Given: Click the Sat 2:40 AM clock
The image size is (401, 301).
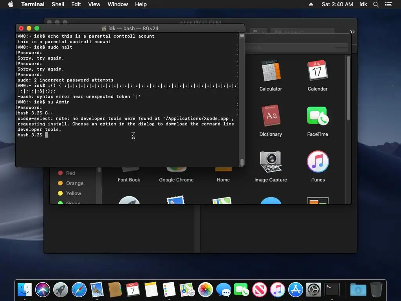Looking at the screenshot, I should 337,4.
